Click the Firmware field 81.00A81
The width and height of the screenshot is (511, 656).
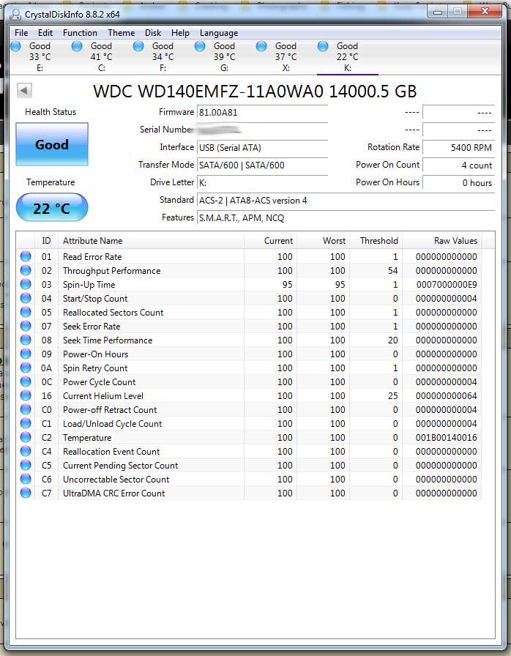pos(262,112)
